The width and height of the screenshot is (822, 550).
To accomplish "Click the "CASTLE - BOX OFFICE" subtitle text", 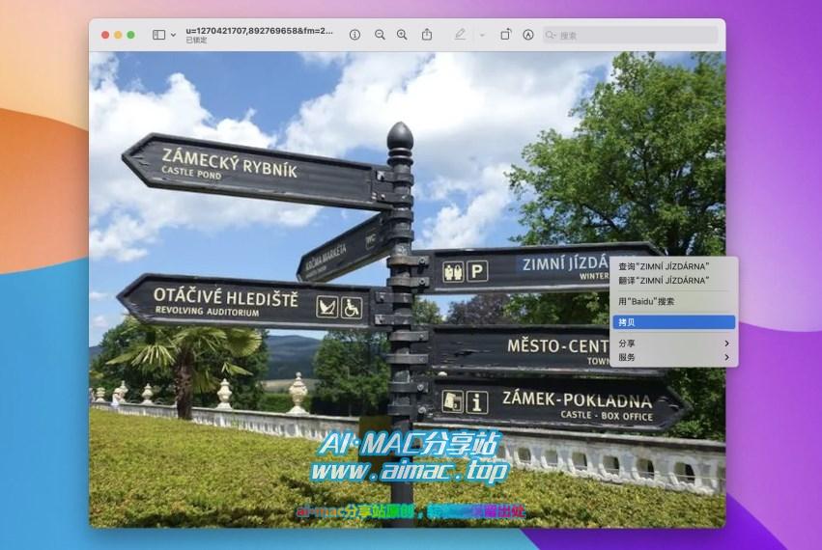I will [607, 416].
